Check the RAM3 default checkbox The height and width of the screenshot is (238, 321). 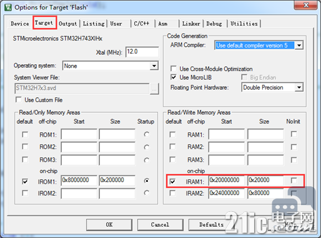tap(172, 159)
